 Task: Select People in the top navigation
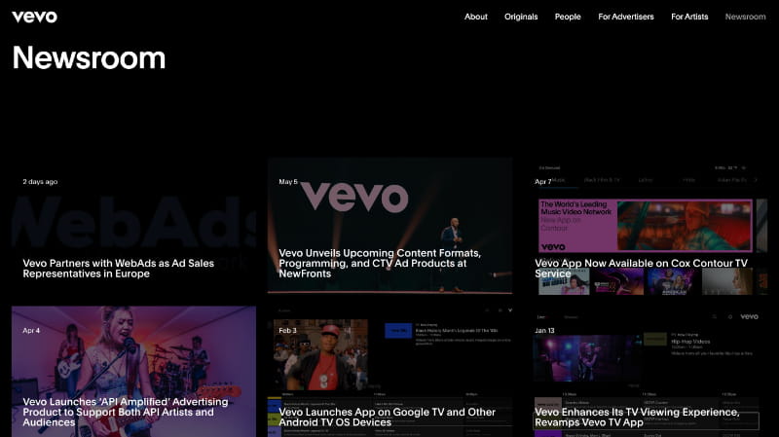pyautogui.click(x=568, y=17)
